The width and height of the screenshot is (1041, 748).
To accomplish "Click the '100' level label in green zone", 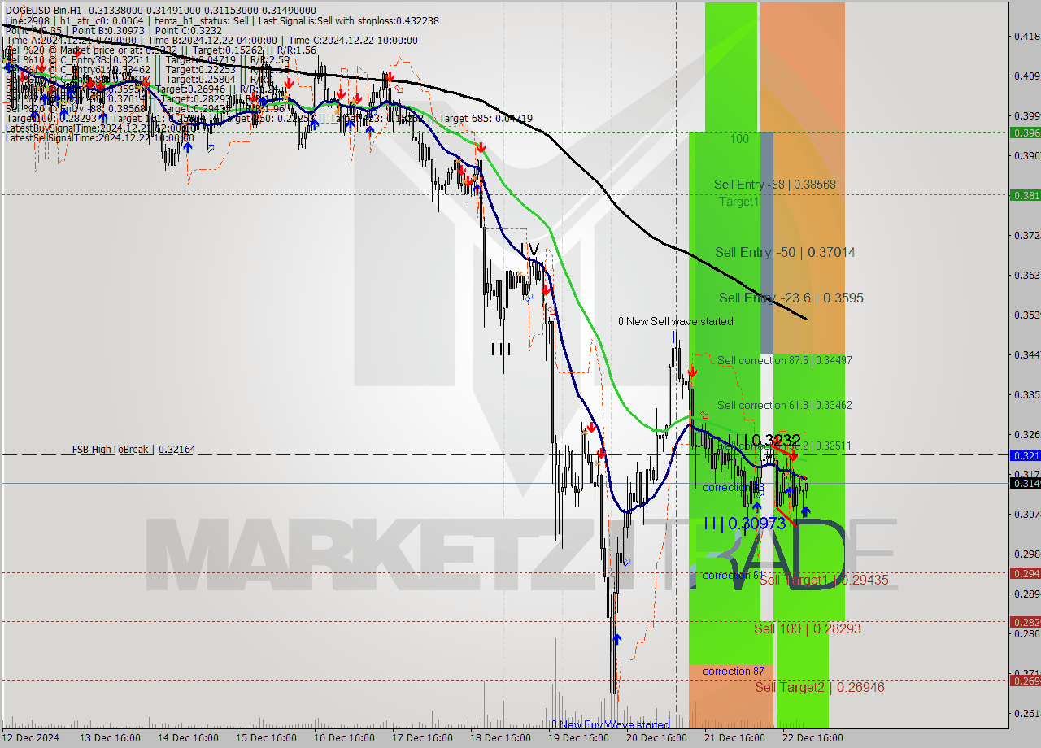I will [x=739, y=139].
